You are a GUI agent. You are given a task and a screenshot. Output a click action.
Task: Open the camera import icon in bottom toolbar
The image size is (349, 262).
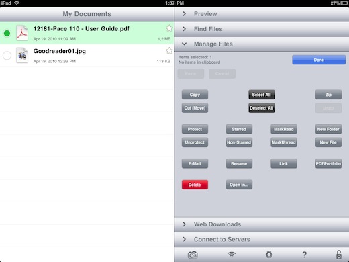pos(193,255)
